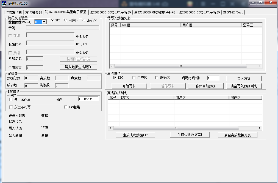The width and height of the screenshot is (278, 183).
Task: Click 密码区 column header in 待写入数据列表
Action: click(252, 25)
